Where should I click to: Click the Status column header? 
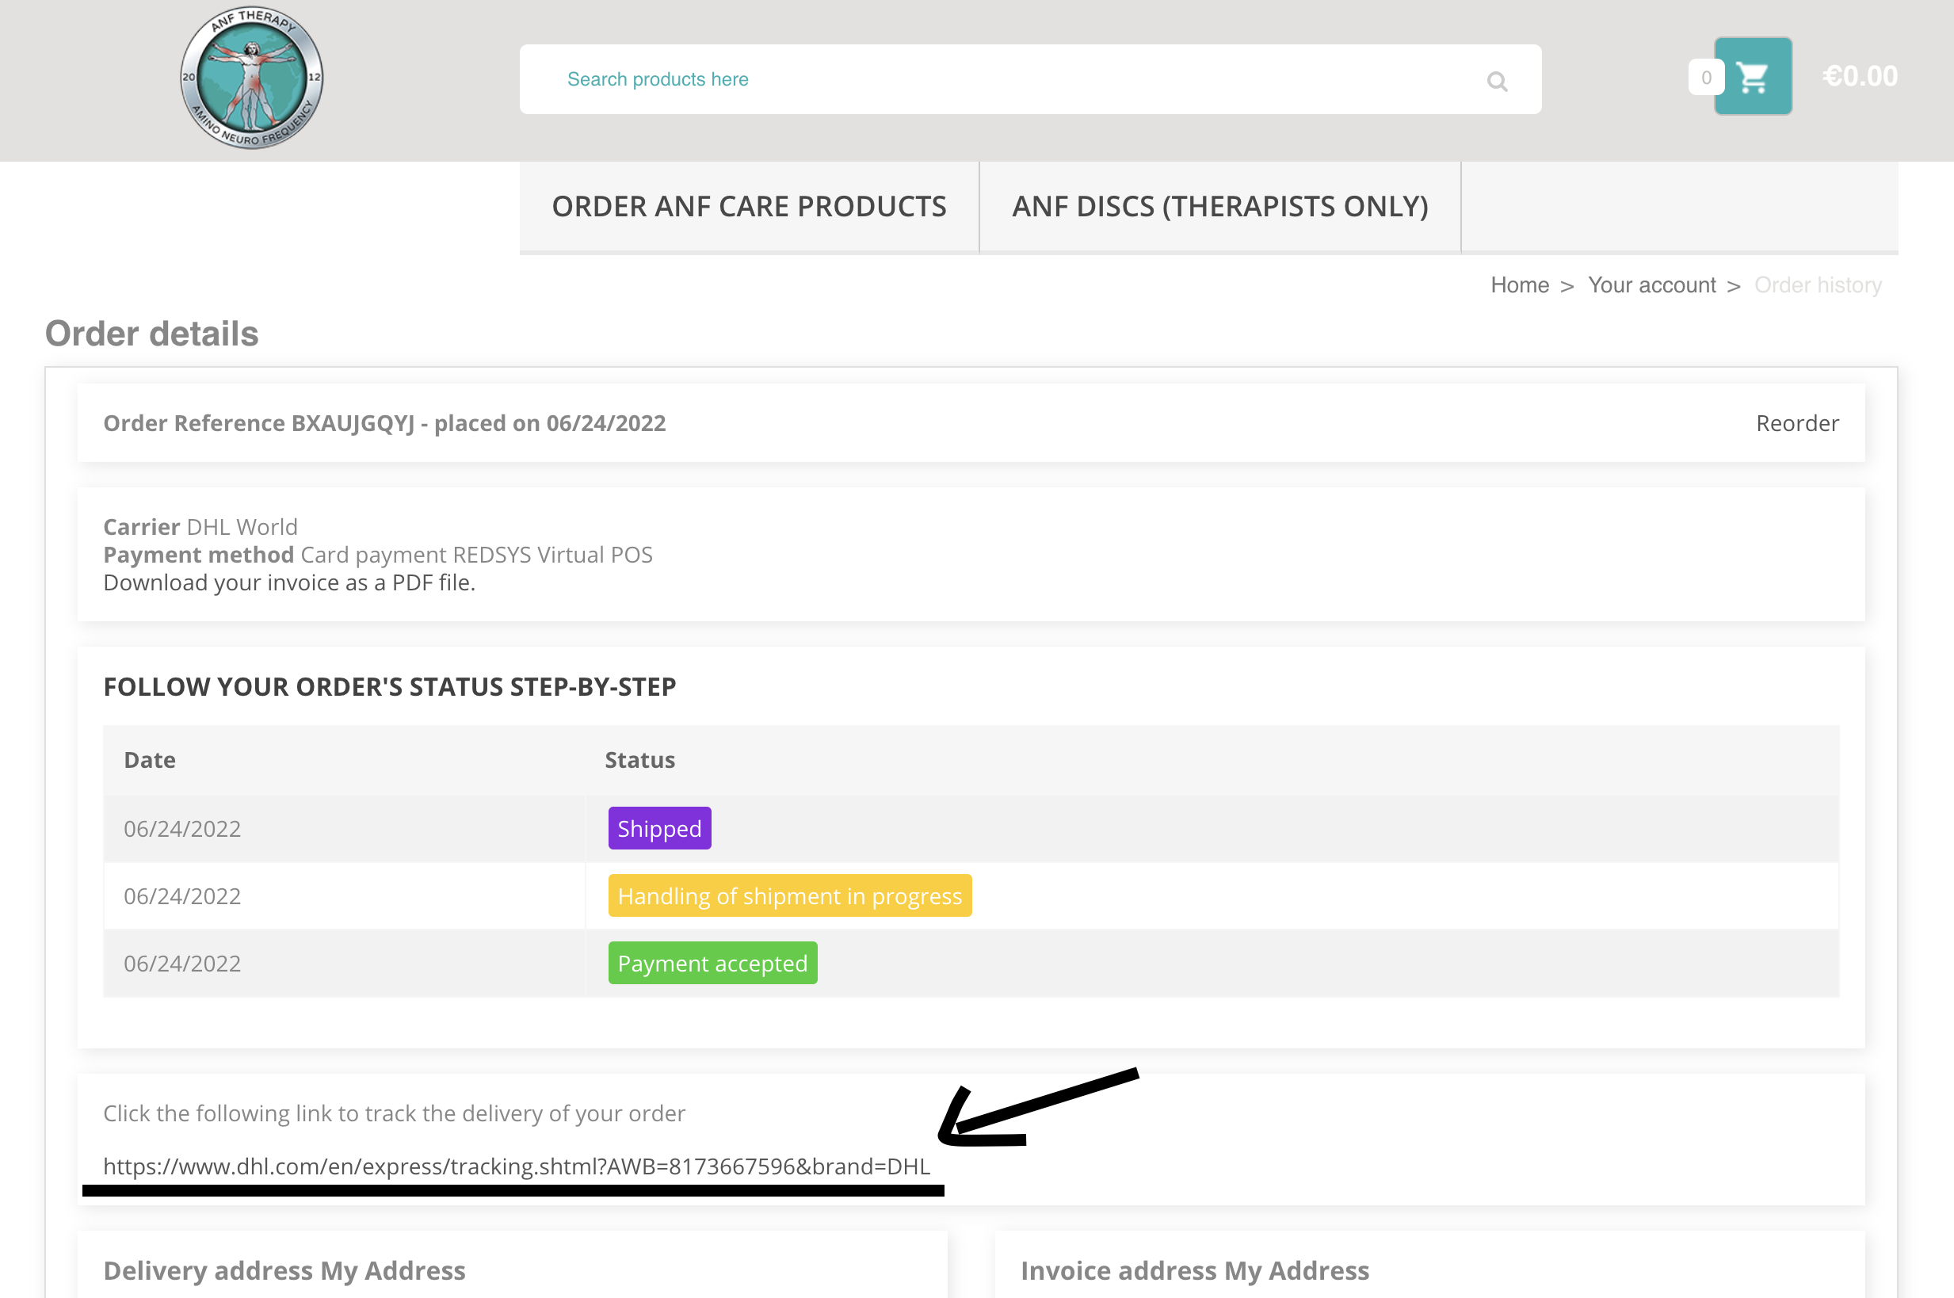click(x=639, y=760)
